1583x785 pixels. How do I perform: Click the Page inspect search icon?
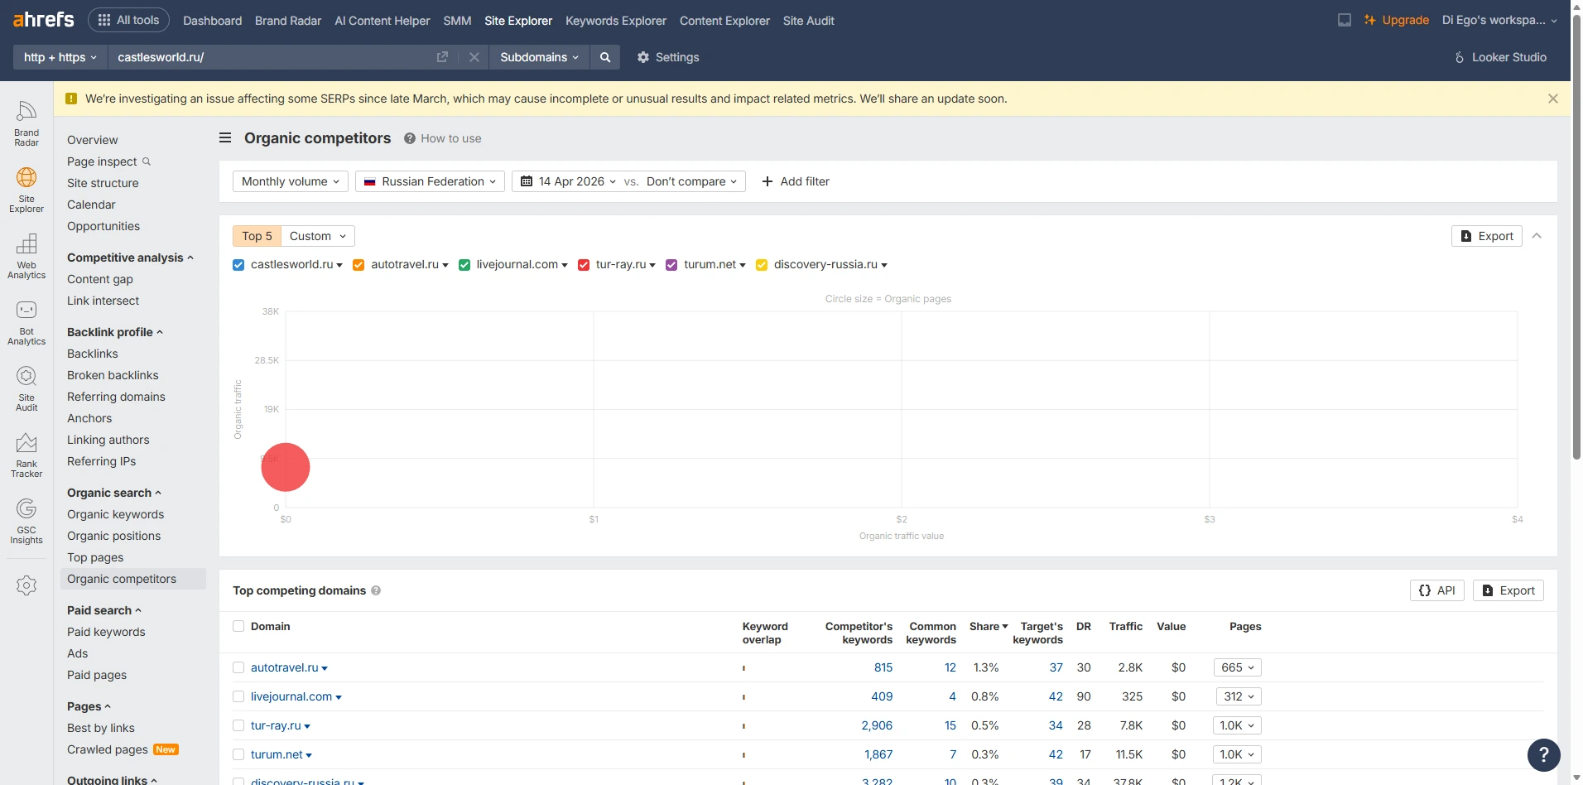(x=147, y=161)
